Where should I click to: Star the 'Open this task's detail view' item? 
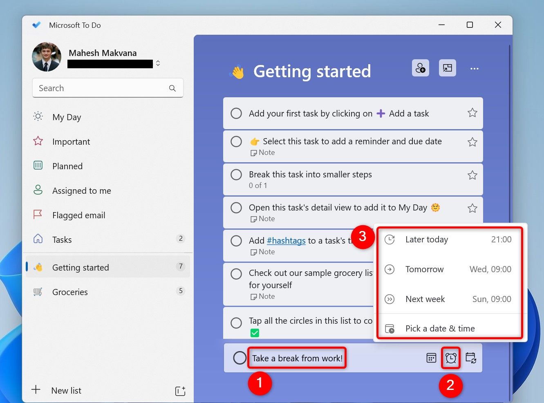[472, 208]
